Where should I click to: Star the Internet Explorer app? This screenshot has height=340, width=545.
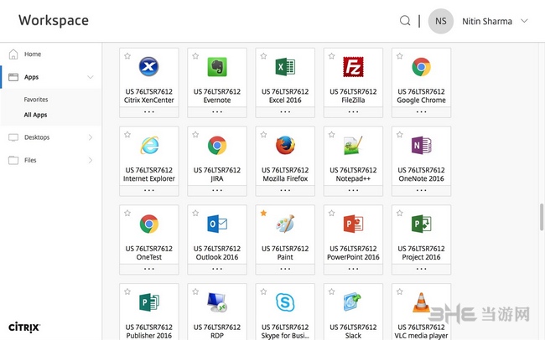point(127,134)
